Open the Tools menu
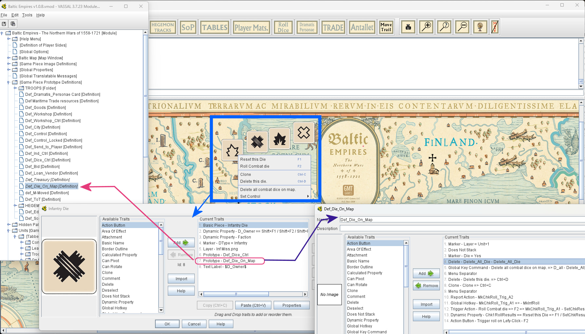This screenshot has height=334, width=585. [x=27, y=15]
